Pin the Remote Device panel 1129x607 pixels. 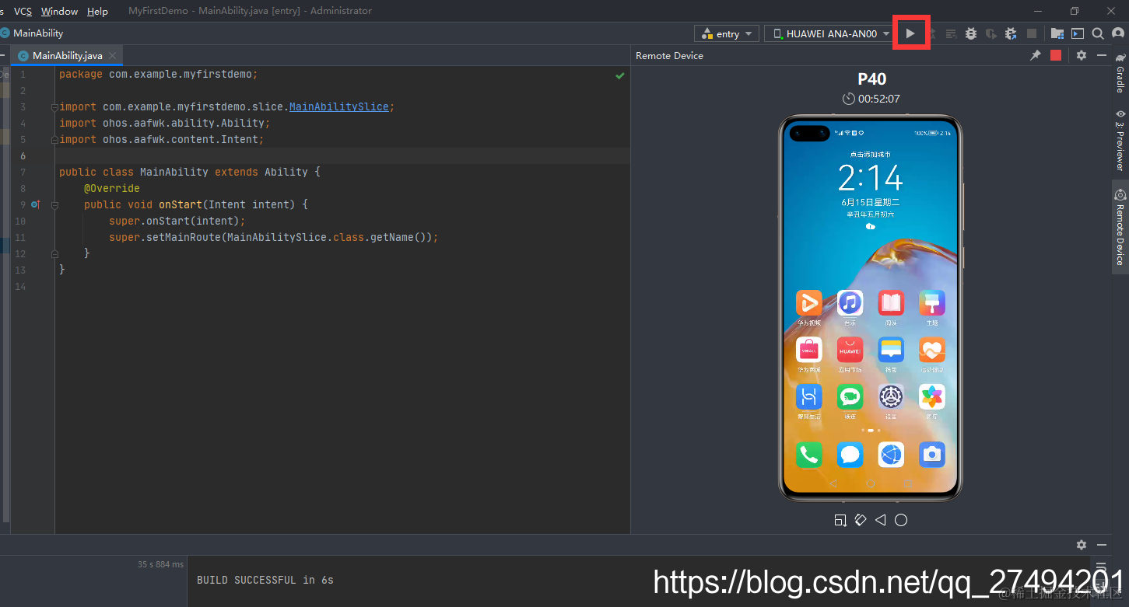(x=1035, y=55)
